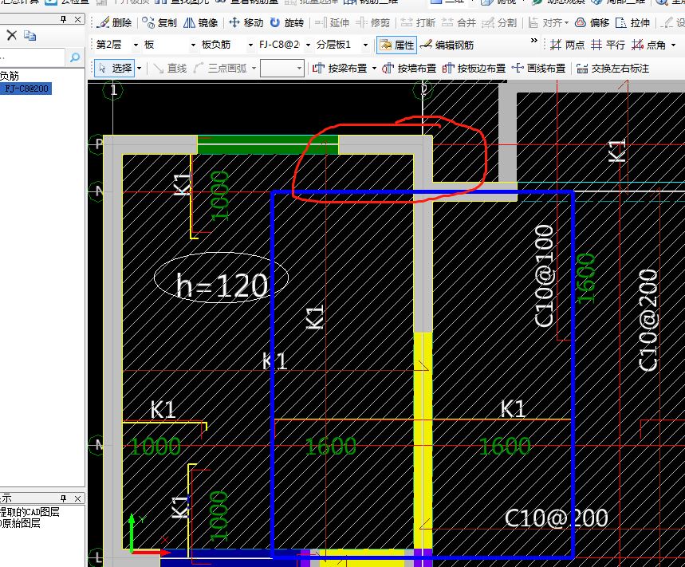685x567 pixels.
Task: Click the 修剪 trim tool
Action: tap(373, 22)
